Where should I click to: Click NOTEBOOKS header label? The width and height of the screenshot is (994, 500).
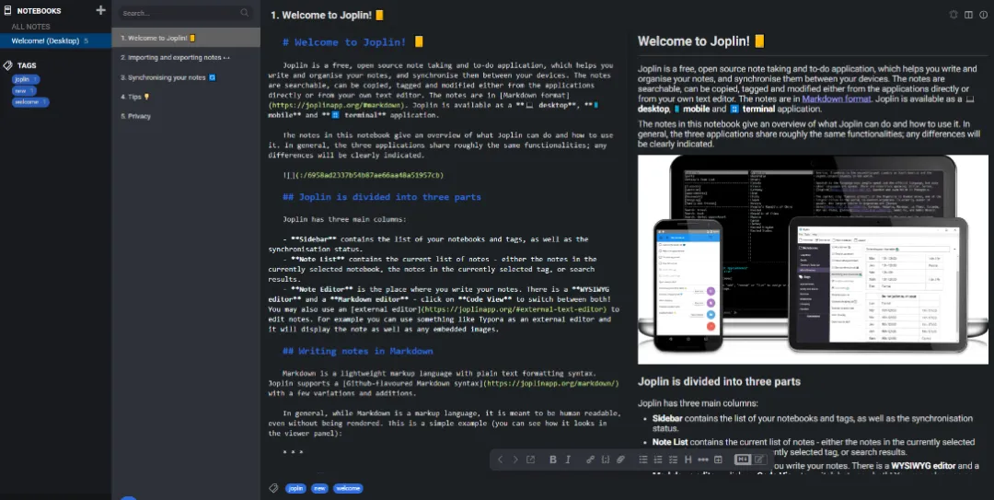pos(39,11)
